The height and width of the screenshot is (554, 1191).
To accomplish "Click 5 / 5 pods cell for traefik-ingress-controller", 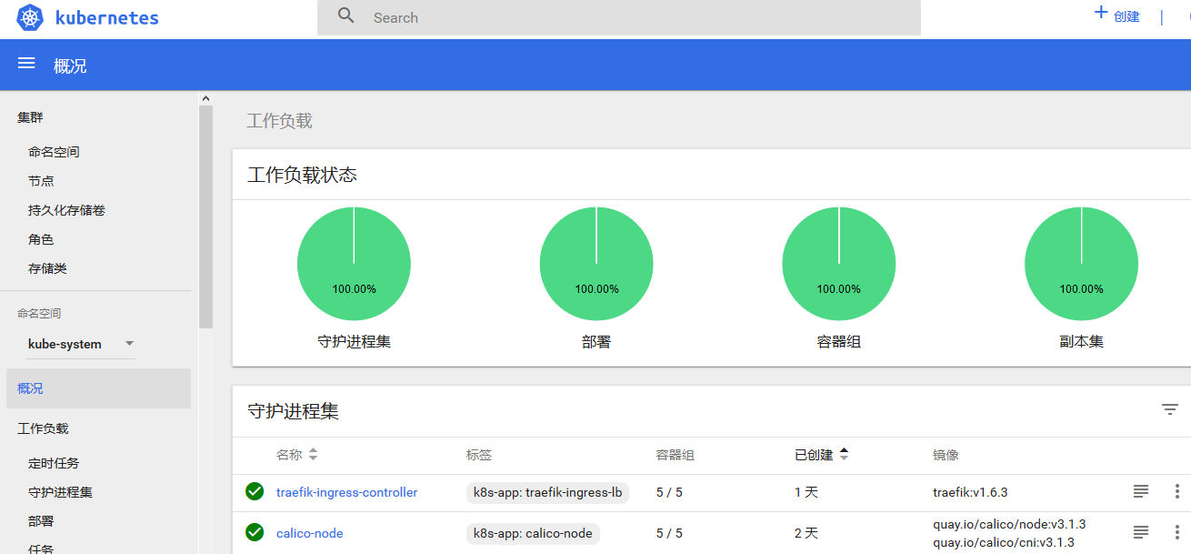I will (669, 492).
